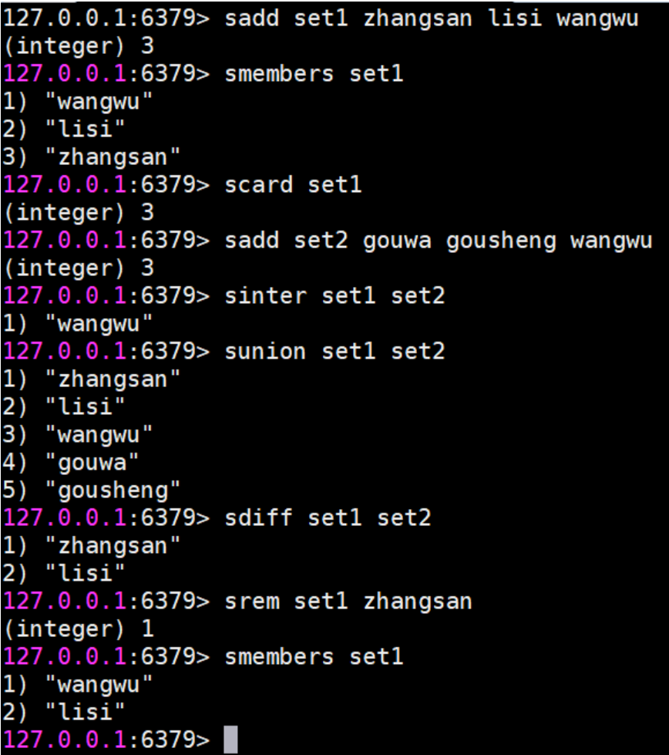Viewport: 669px width, 755px height.
Task: Click the white 127.0.0.1:6379 prompt at top
Action: pos(106,19)
